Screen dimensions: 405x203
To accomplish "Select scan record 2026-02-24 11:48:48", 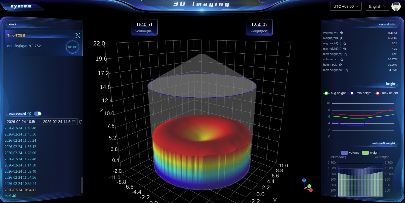I will click(21, 128).
